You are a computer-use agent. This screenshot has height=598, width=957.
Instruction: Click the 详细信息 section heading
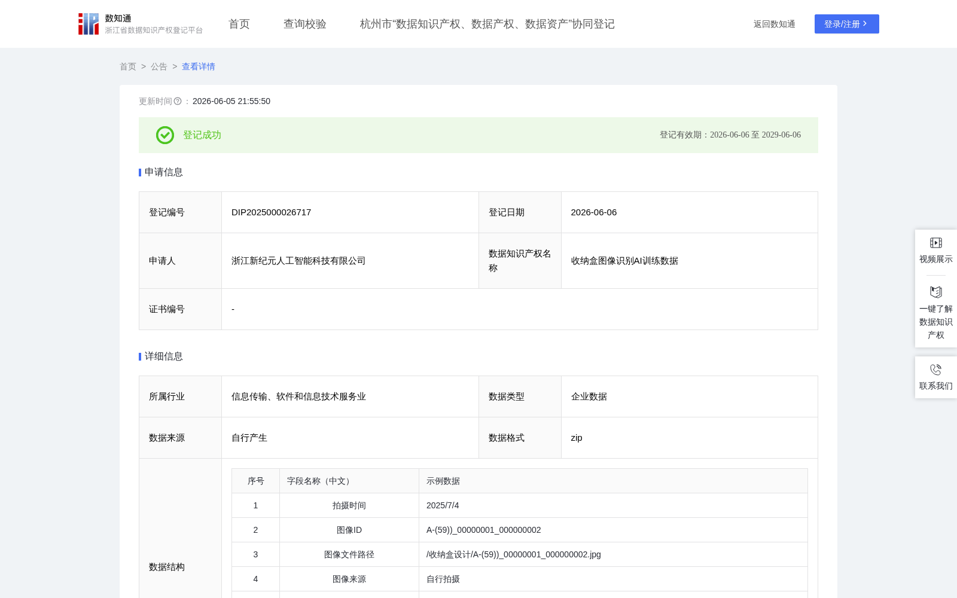coord(163,356)
